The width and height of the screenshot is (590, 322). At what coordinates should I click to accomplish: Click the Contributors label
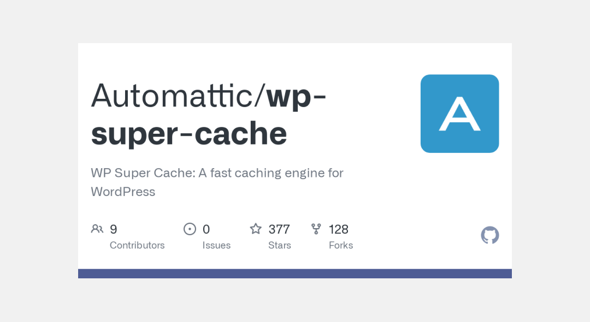(137, 246)
